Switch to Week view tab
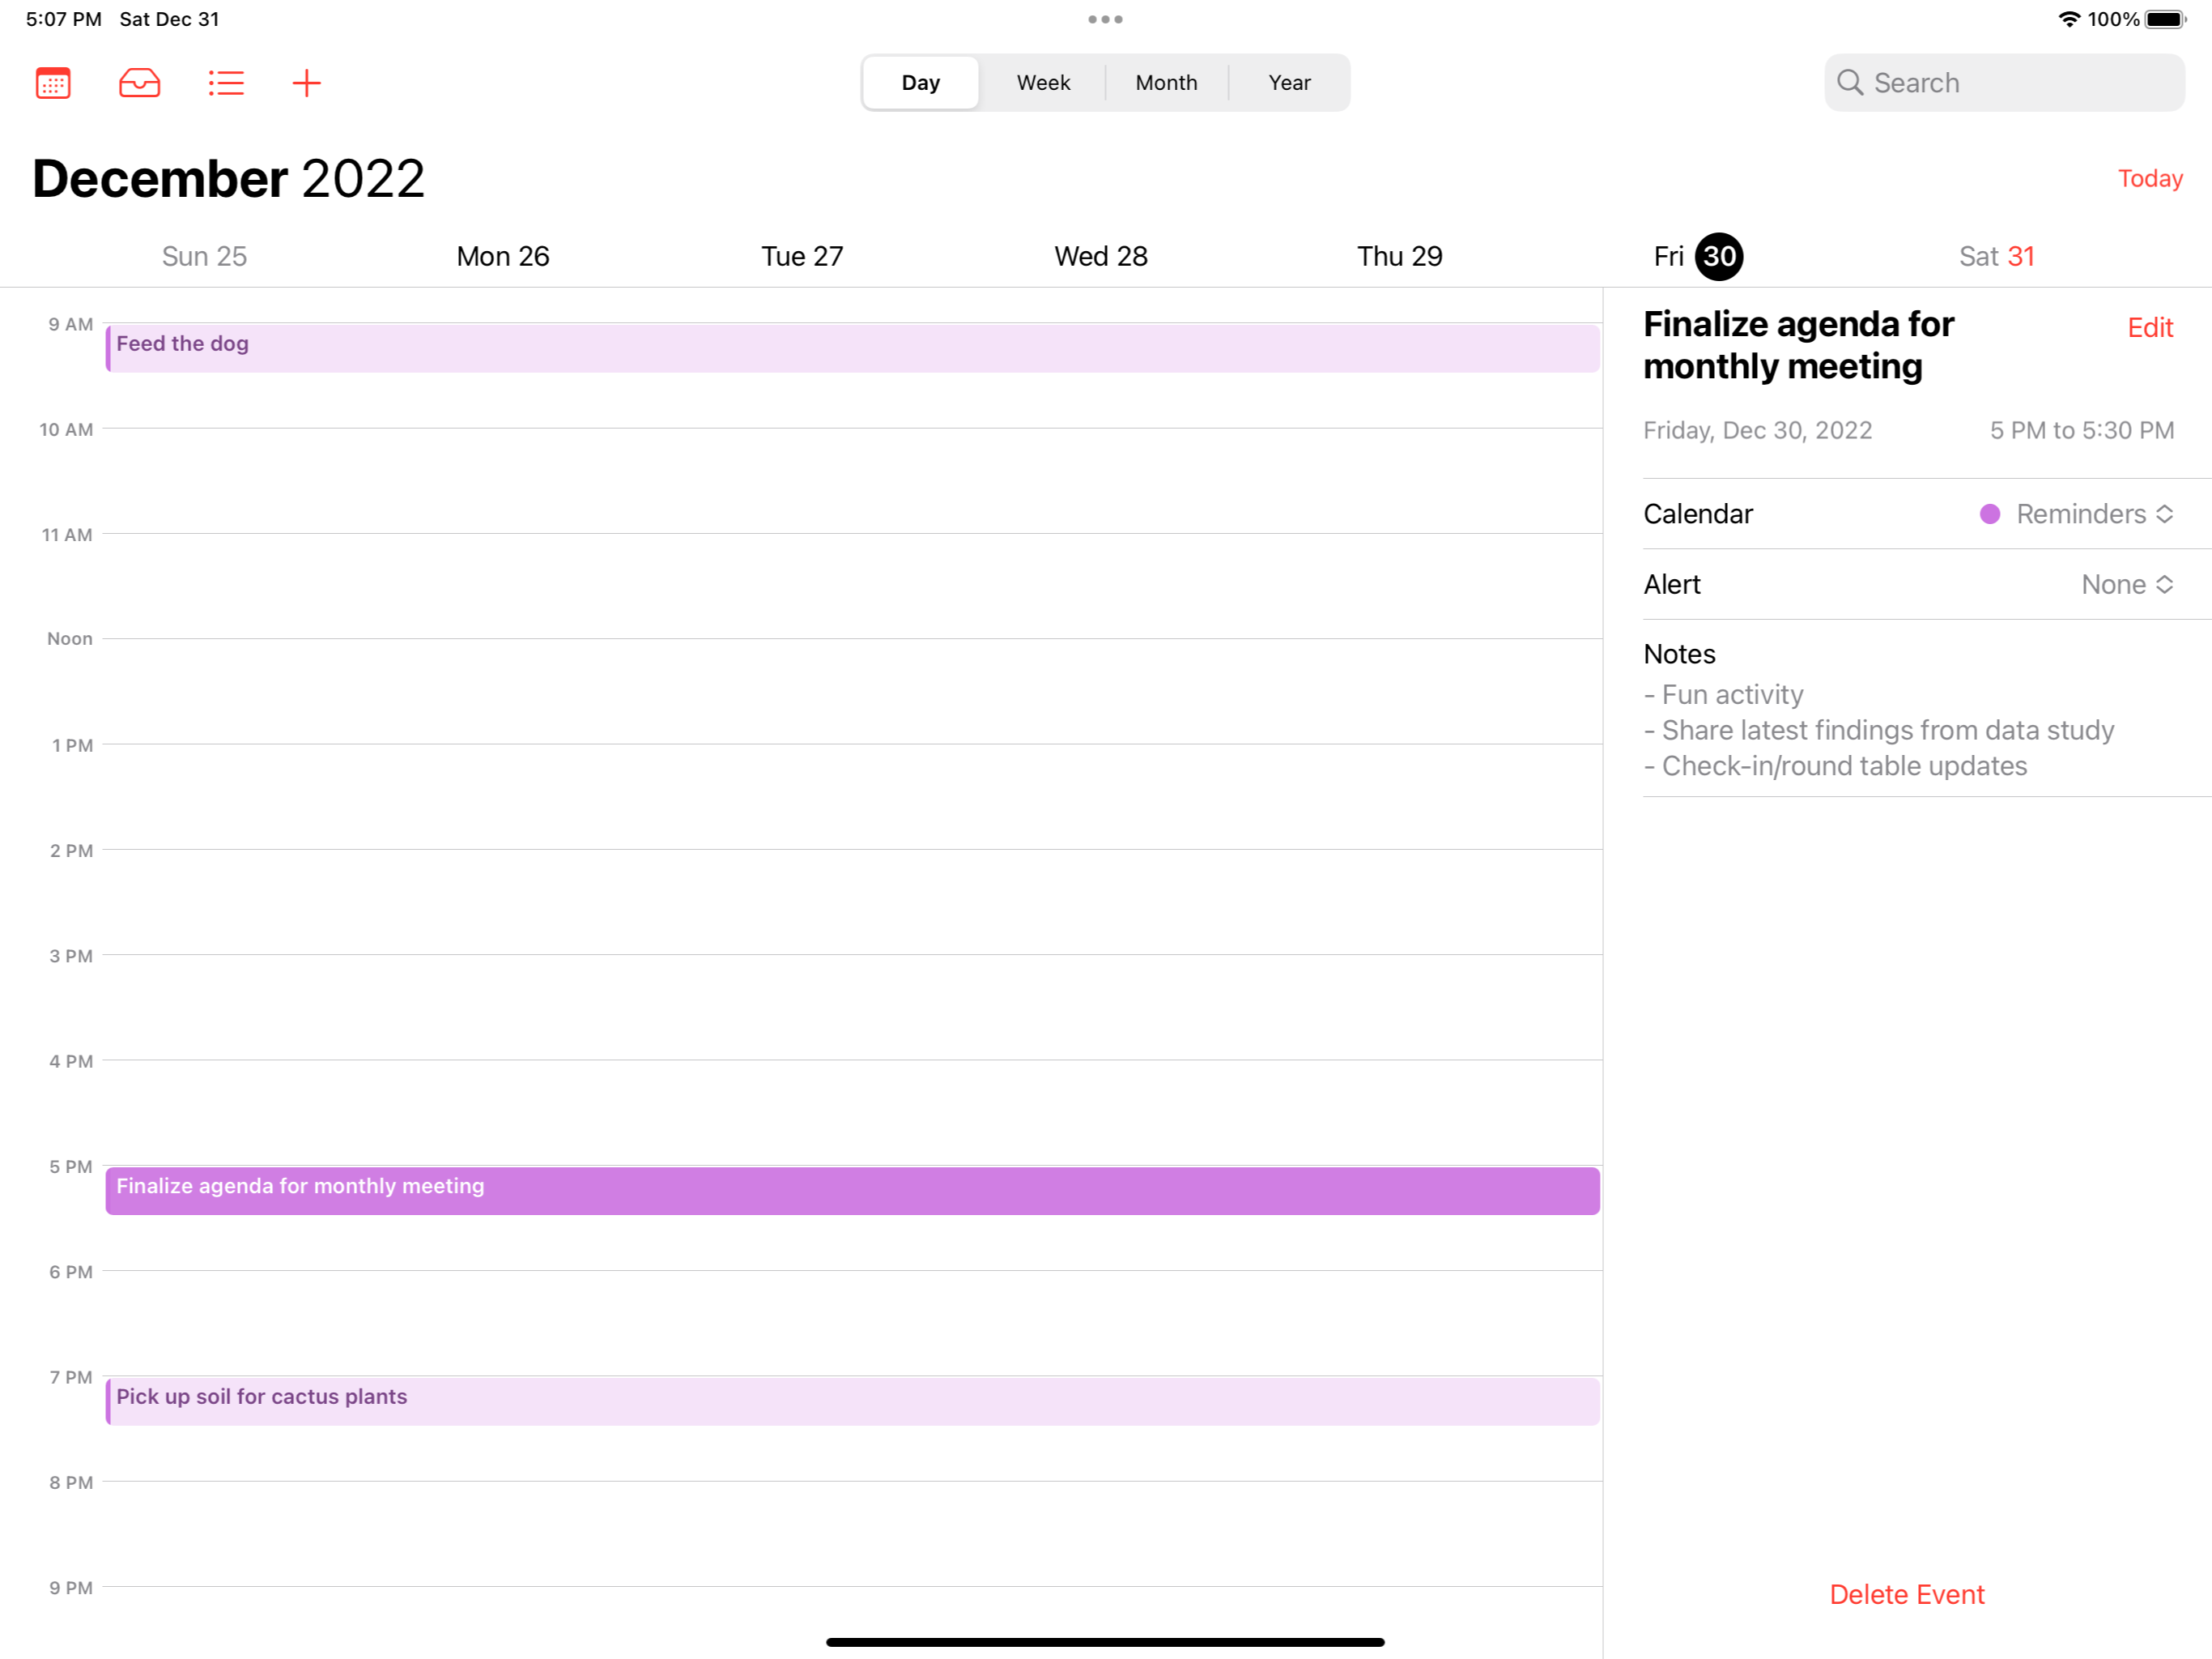This screenshot has width=2212, height=1659. [x=1043, y=83]
